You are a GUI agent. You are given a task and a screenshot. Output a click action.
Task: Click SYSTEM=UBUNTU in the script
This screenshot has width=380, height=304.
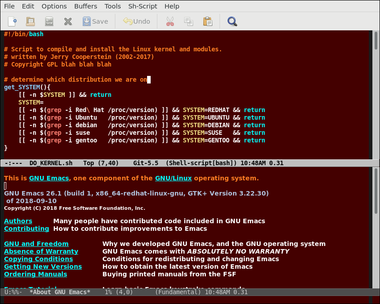(x=206, y=118)
